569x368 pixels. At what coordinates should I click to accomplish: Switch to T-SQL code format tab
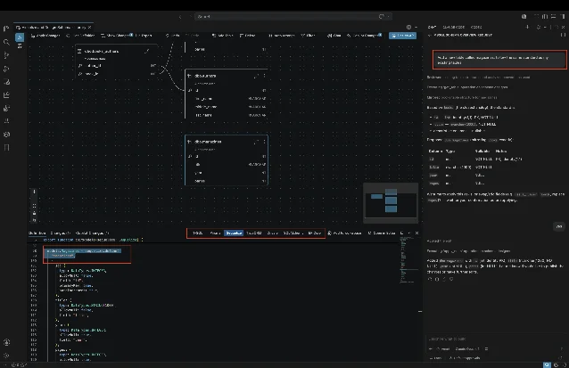point(198,233)
